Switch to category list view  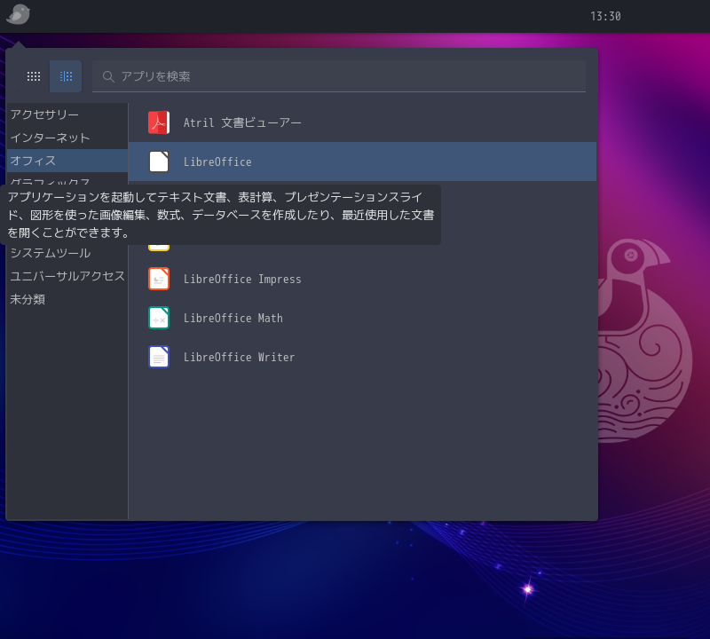click(x=66, y=76)
